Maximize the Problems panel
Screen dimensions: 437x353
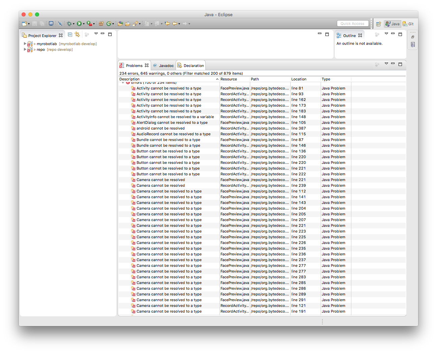pyautogui.click(x=400, y=64)
